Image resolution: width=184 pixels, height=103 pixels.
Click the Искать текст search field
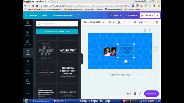click(57, 24)
